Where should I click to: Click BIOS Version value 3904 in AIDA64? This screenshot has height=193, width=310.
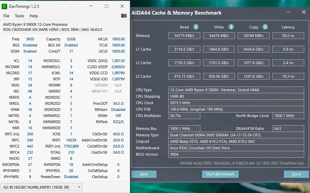(x=236, y=154)
